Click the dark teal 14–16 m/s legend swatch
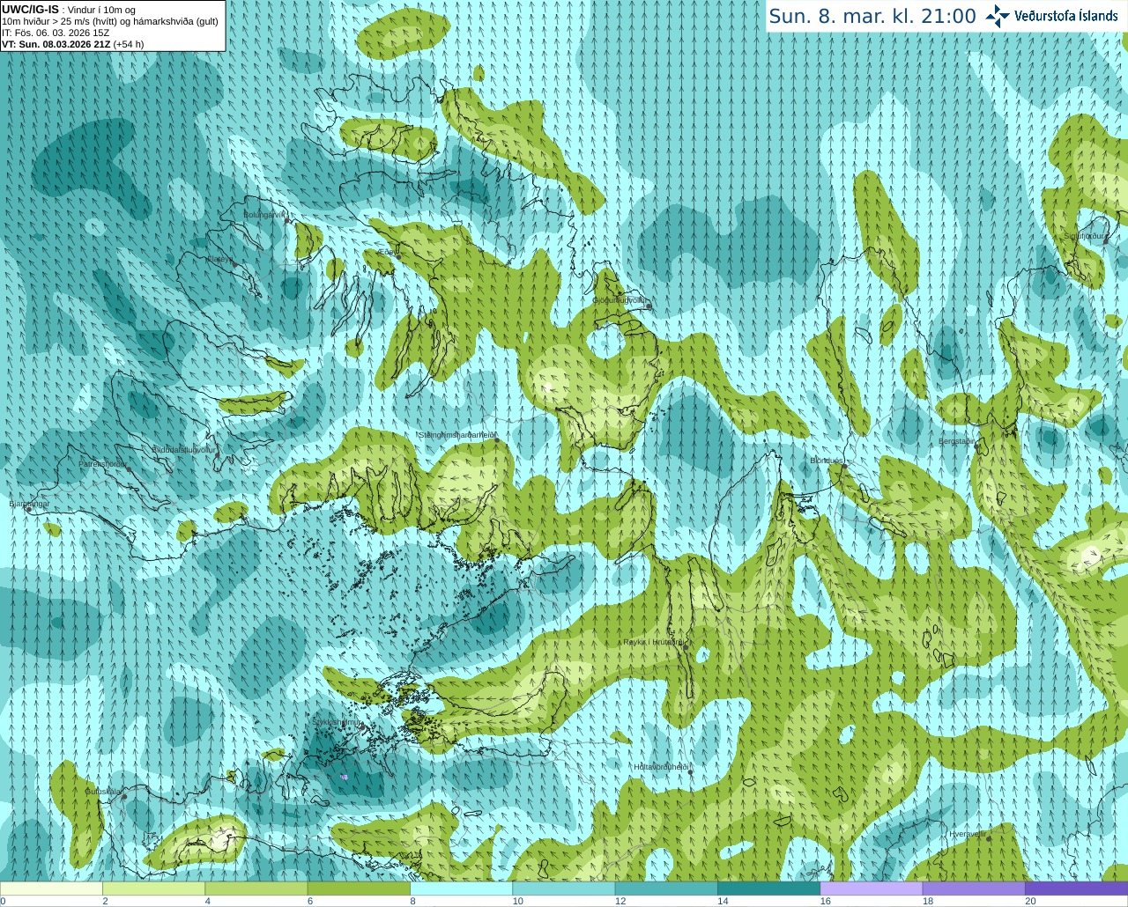This screenshot has height=907, width=1128. 768,889
